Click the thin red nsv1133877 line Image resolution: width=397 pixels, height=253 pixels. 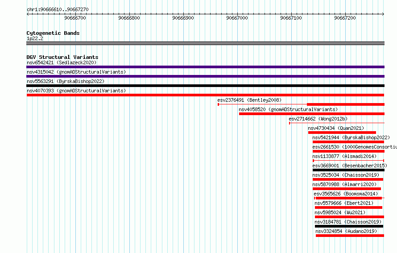tap(349, 161)
